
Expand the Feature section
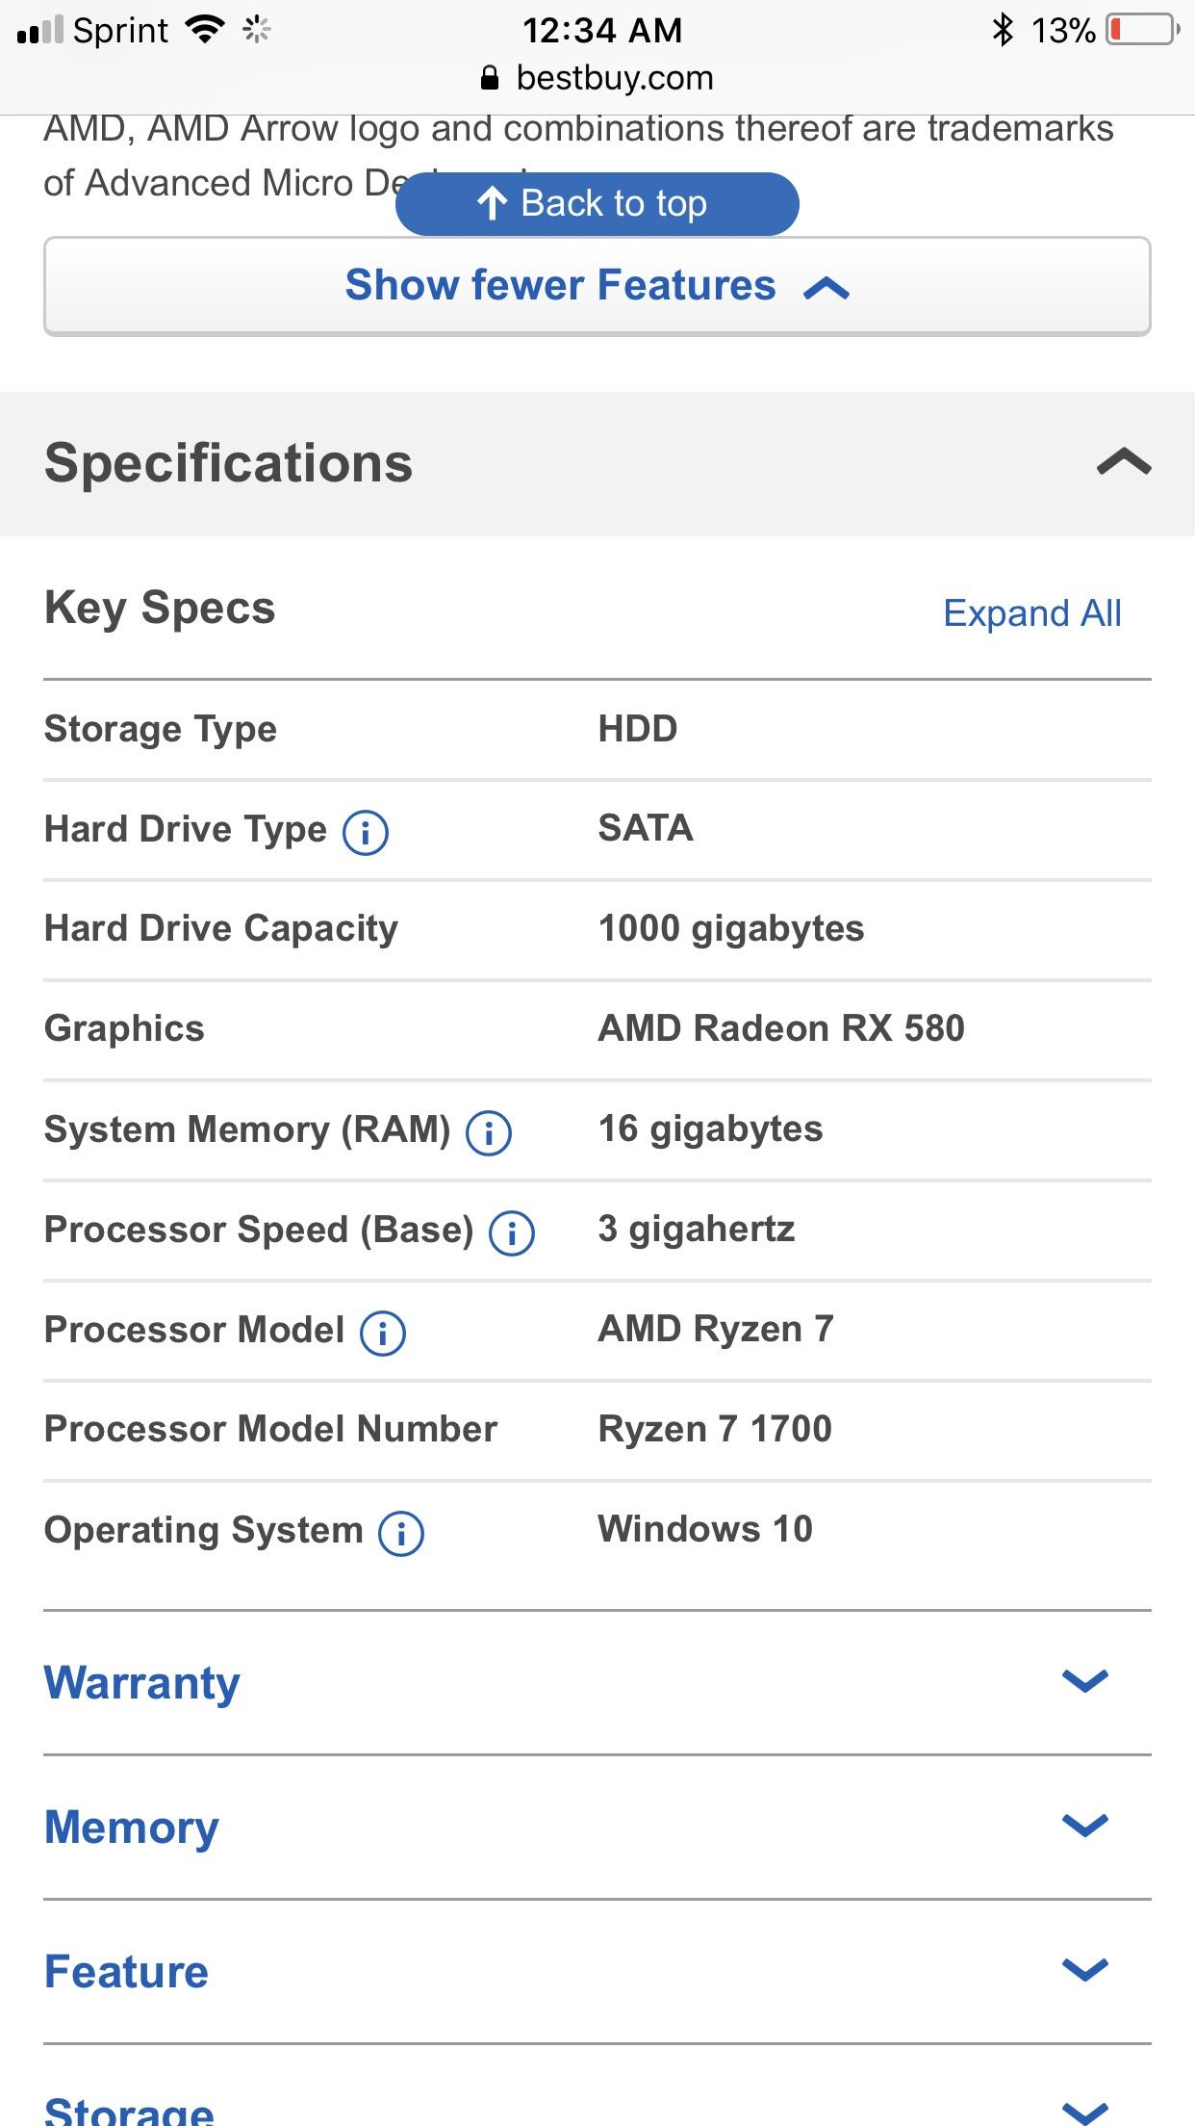1084,1970
